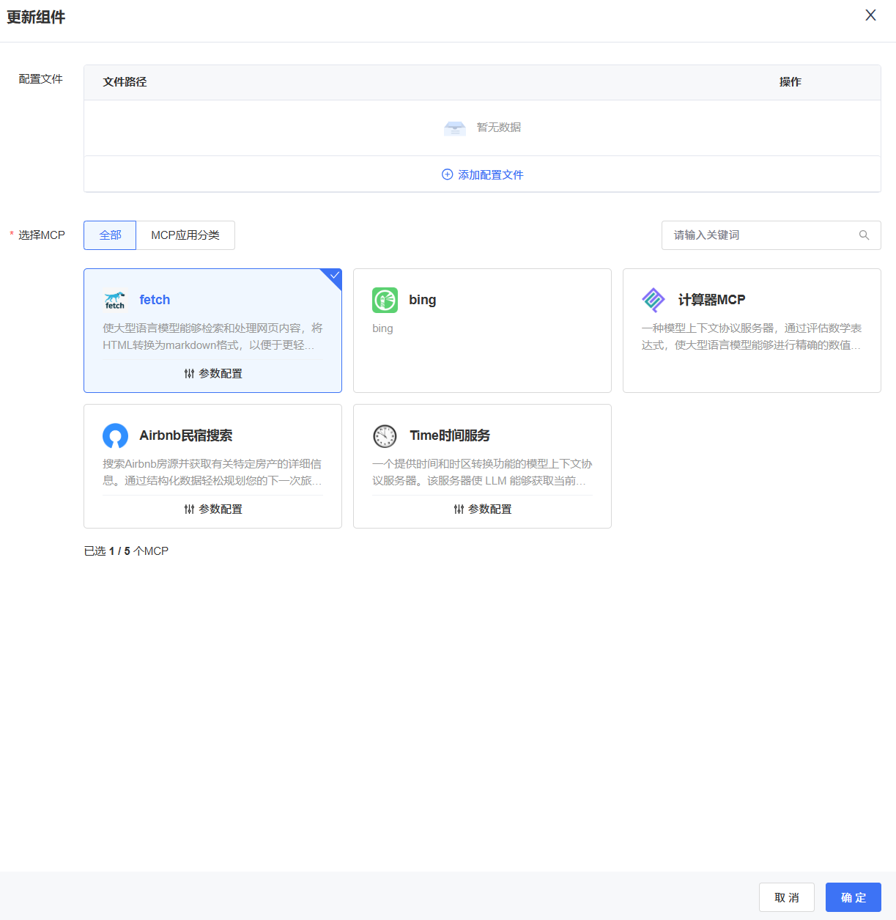The height and width of the screenshot is (920, 896).
Task: Click the 计算器MCP description text
Action: 752,336
